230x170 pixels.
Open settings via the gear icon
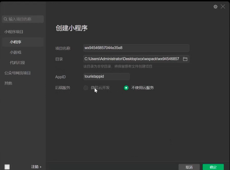click(215, 7)
